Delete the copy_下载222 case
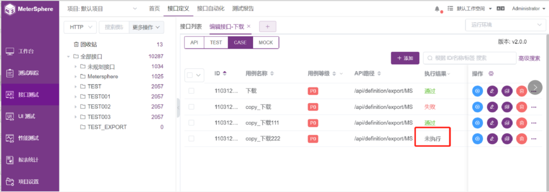 [521, 139]
